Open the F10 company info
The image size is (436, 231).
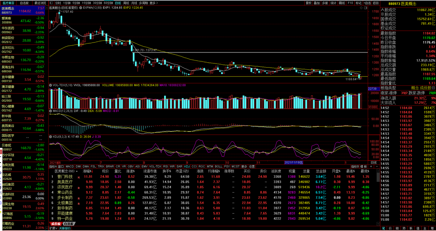click(350, 3)
